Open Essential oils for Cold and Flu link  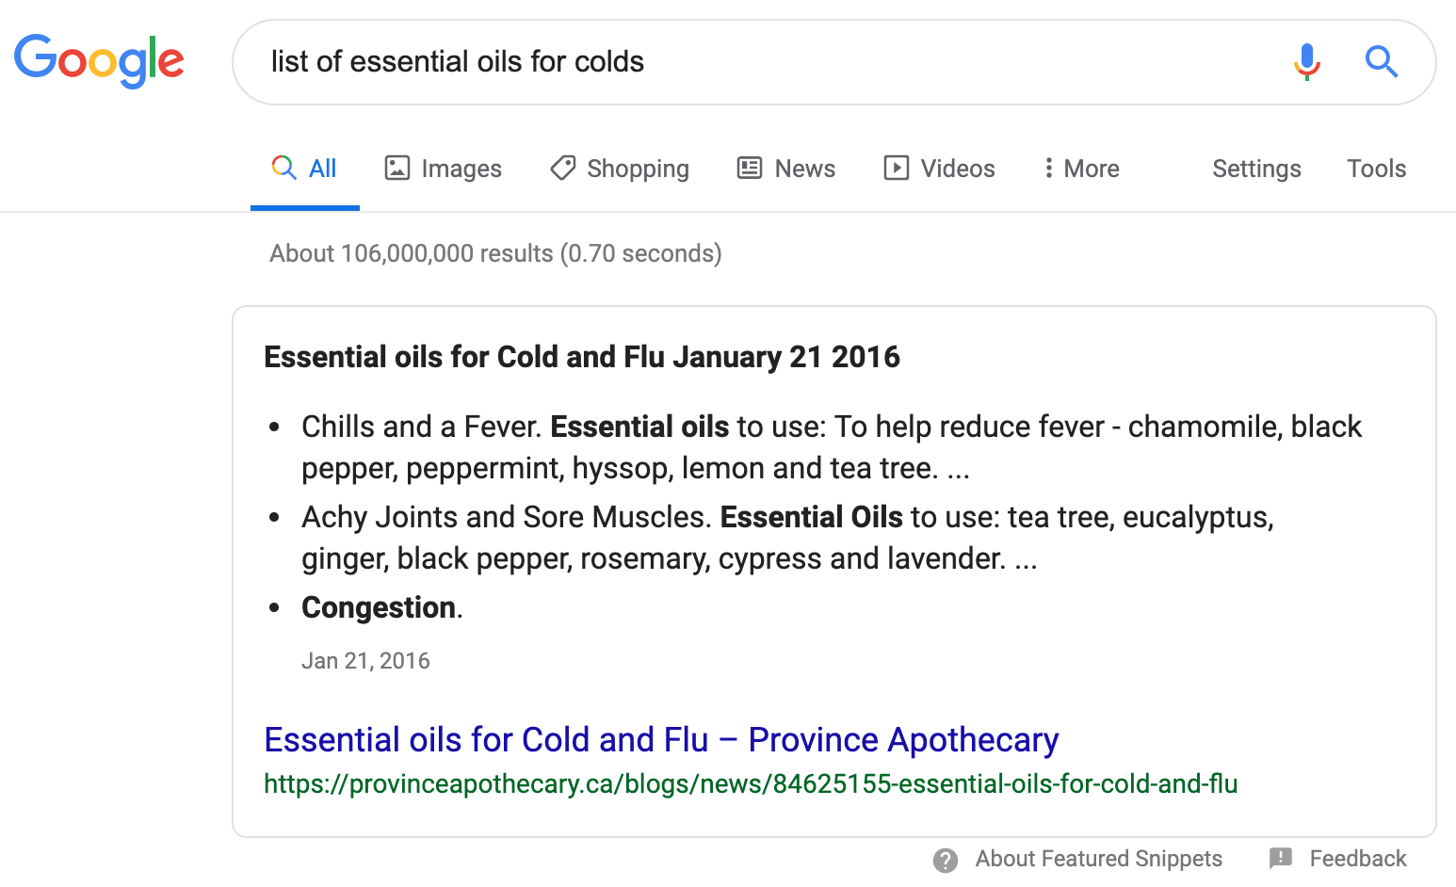pyautogui.click(x=661, y=740)
